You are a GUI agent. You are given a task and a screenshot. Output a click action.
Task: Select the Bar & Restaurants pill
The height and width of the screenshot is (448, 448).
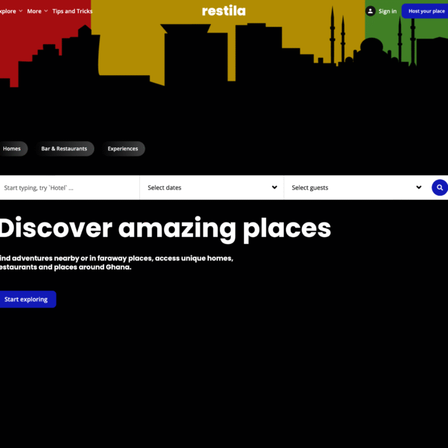click(x=64, y=149)
